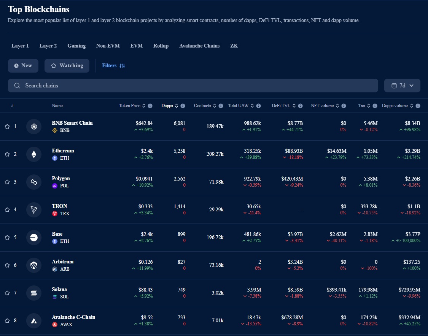This screenshot has height=336, width=428.
Task: Select the Layer 2 category tab
Action: [48, 46]
